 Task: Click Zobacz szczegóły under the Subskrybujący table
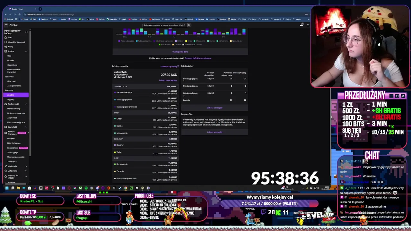click(215, 108)
